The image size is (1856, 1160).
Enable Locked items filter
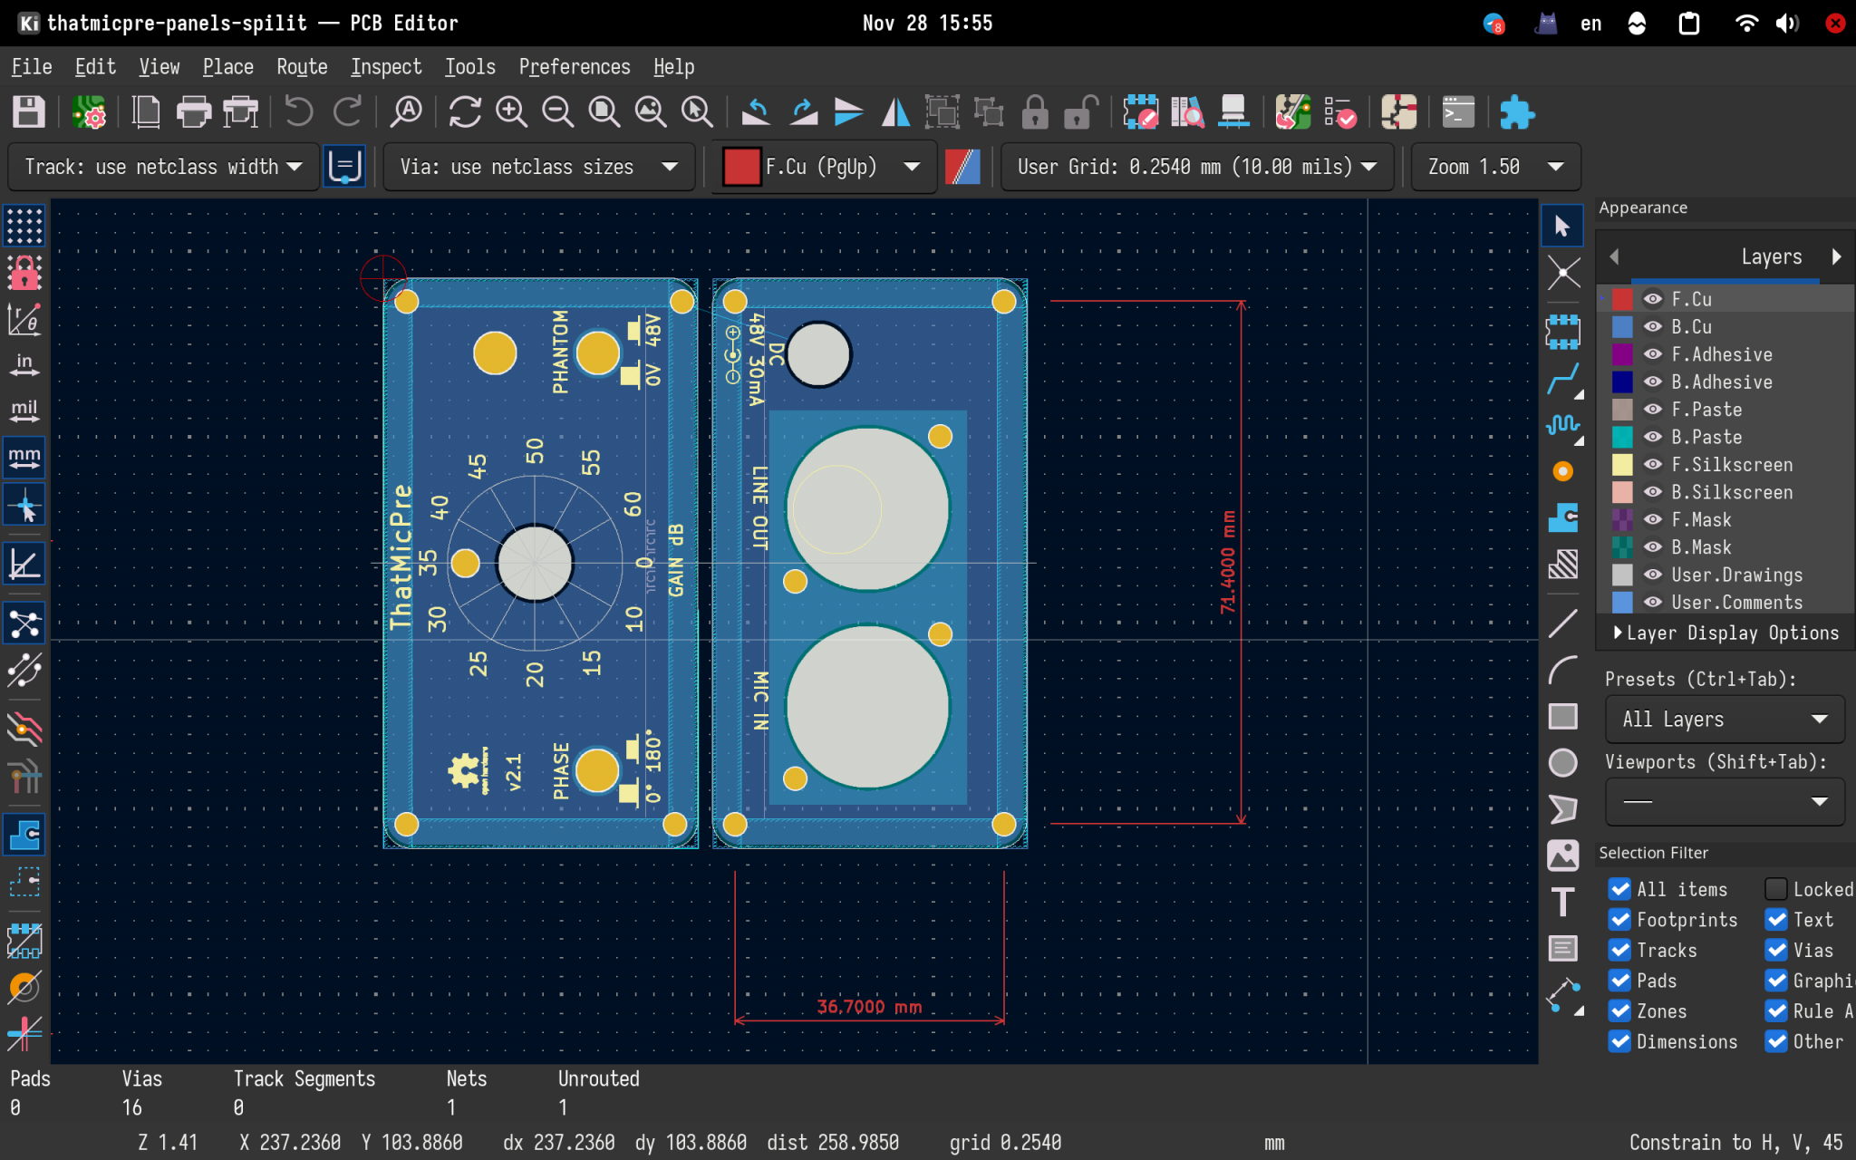point(1776,889)
